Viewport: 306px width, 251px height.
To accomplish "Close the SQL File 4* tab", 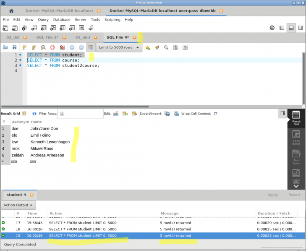I will pos(134,37).
